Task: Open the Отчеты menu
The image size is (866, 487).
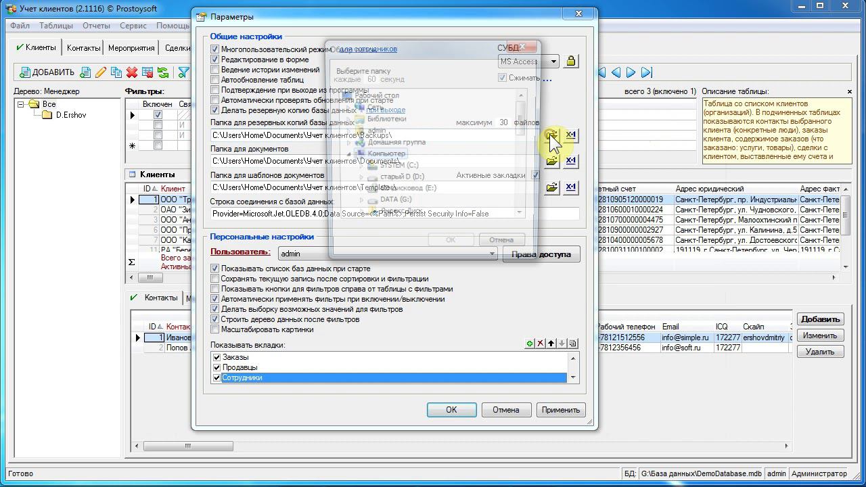Action: 97,26
